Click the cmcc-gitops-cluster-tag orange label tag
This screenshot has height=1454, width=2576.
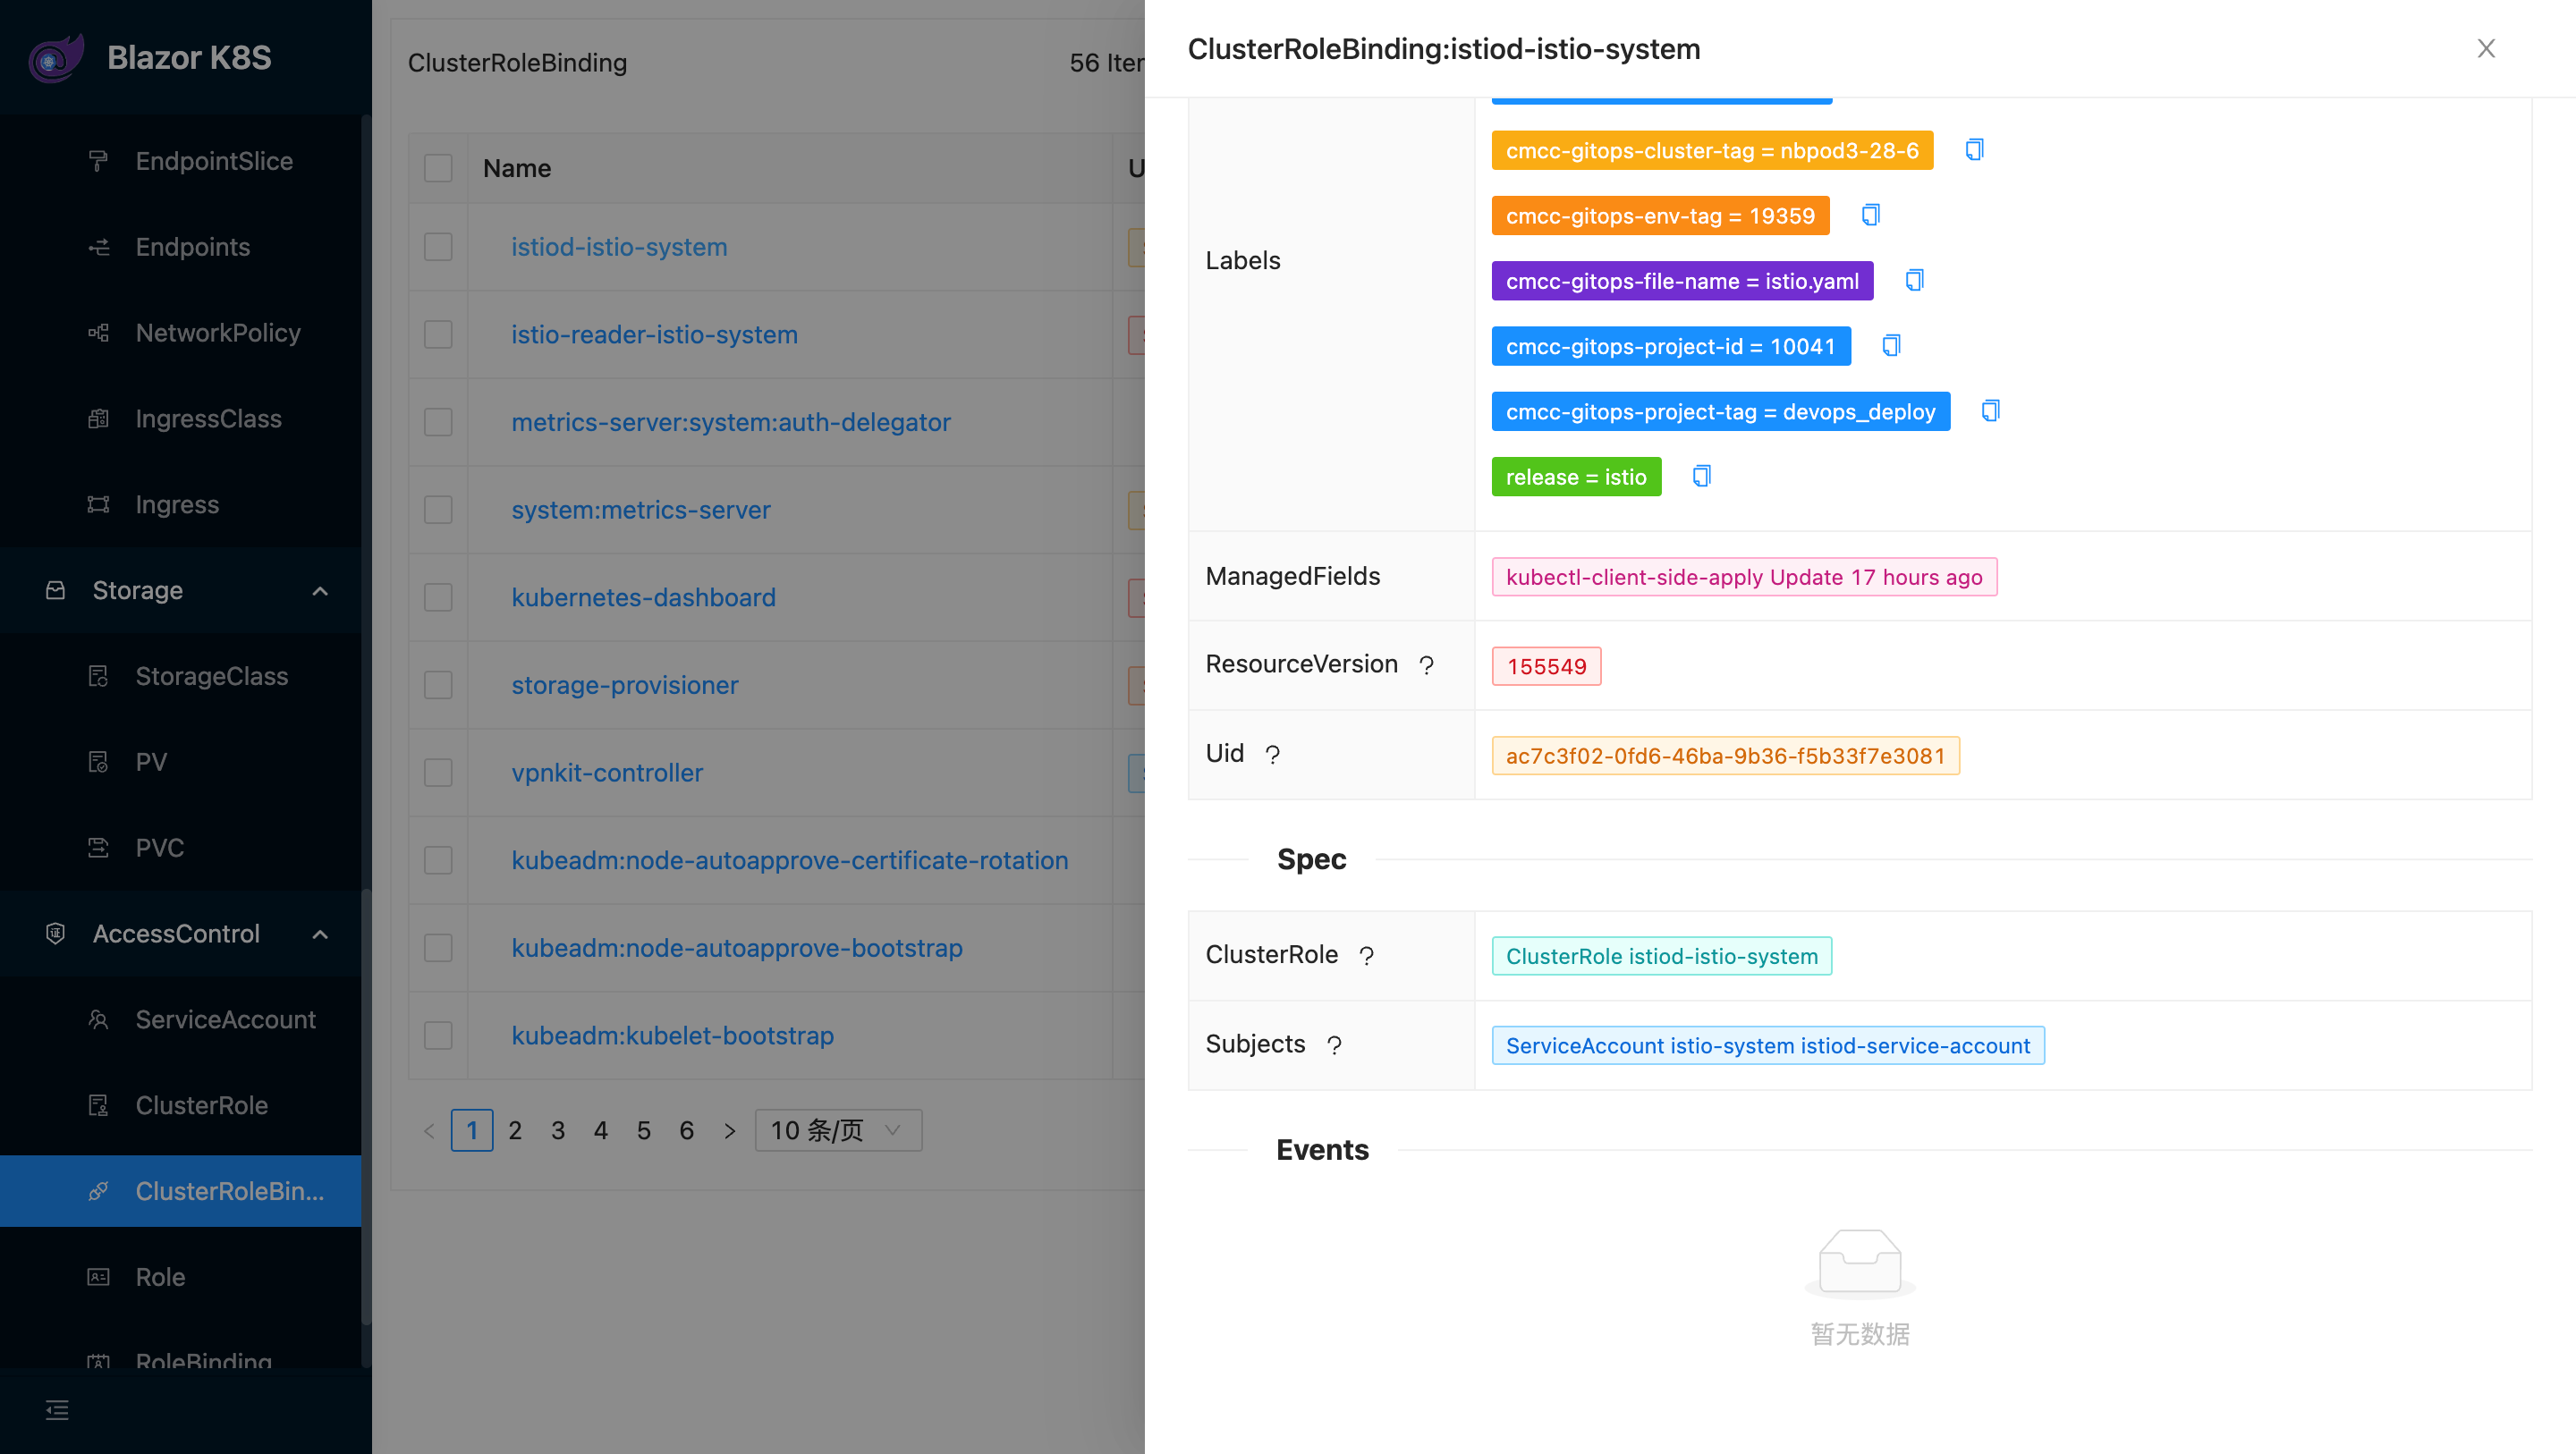point(1711,151)
